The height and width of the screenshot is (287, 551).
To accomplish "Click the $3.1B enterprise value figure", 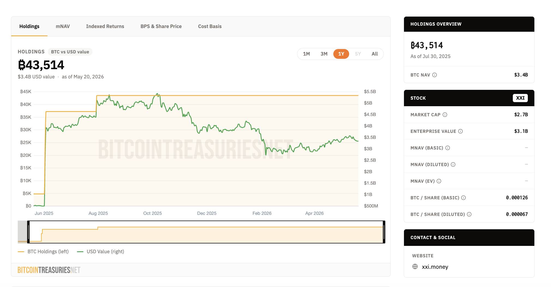I will [521, 131].
